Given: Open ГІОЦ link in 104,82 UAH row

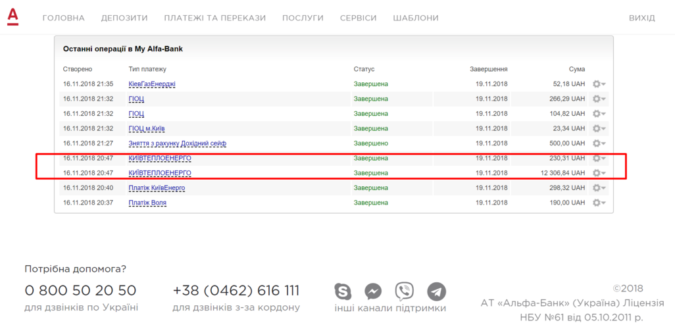Looking at the screenshot, I should (x=136, y=114).
